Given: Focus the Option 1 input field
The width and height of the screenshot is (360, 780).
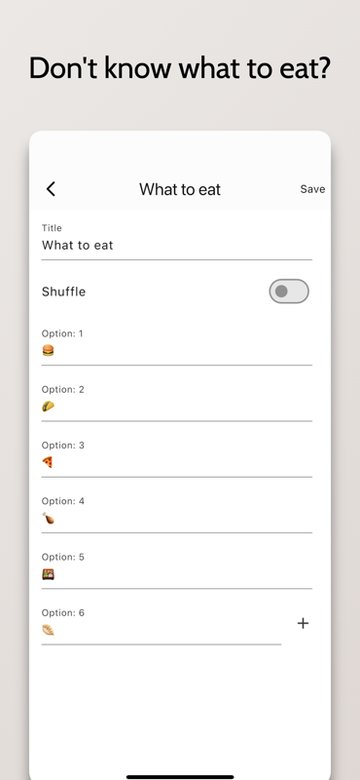Looking at the screenshot, I should pyautogui.click(x=177, y=347).
